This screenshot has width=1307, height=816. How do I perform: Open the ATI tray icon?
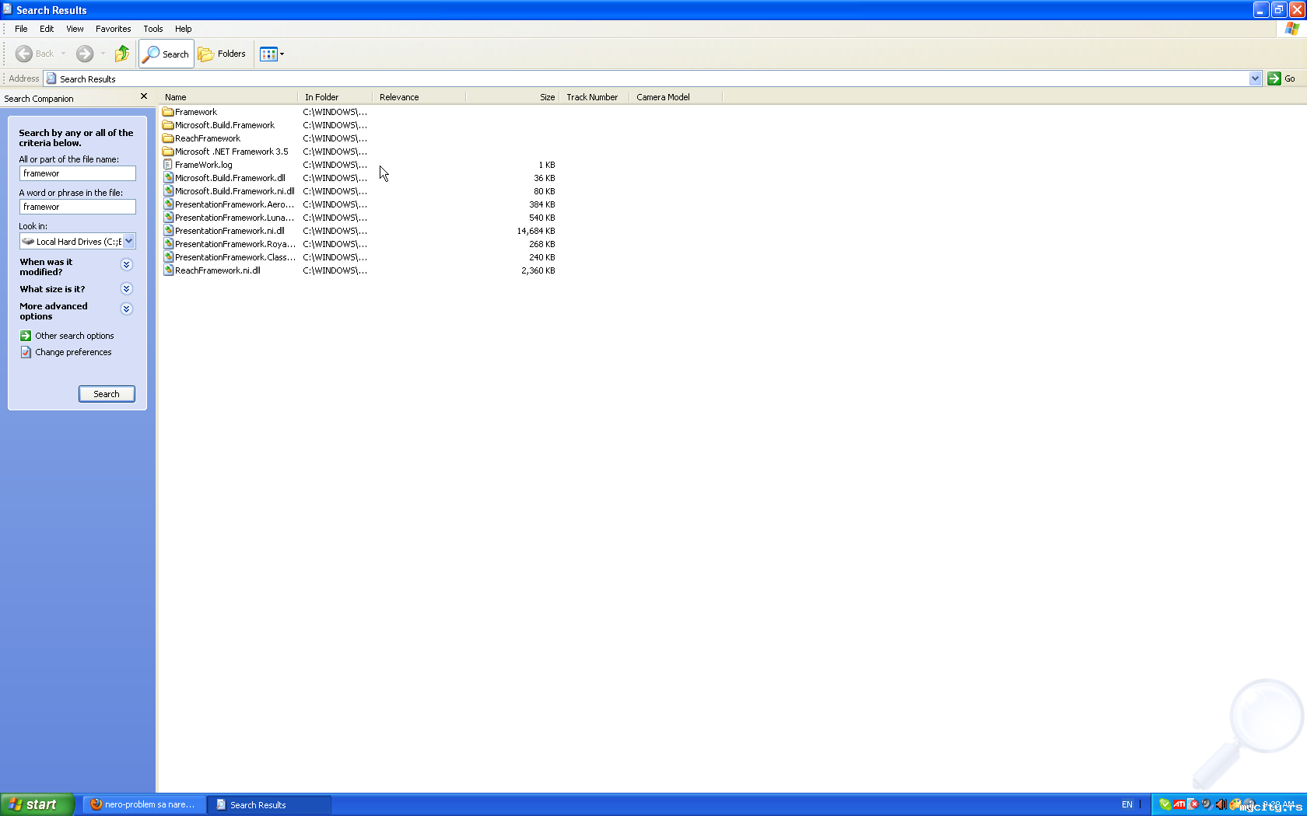click(1179, 804)
